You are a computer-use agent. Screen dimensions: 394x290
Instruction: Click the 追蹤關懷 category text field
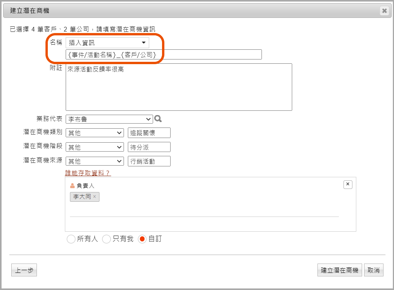(x=149, y=133)
